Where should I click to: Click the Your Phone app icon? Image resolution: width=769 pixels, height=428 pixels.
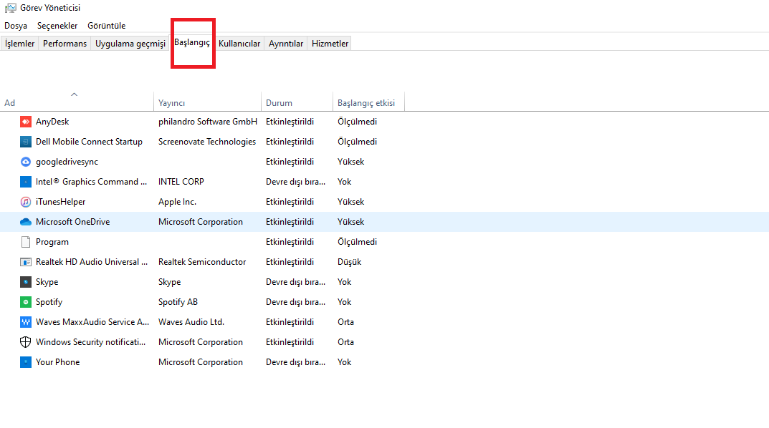coord(26,362)
